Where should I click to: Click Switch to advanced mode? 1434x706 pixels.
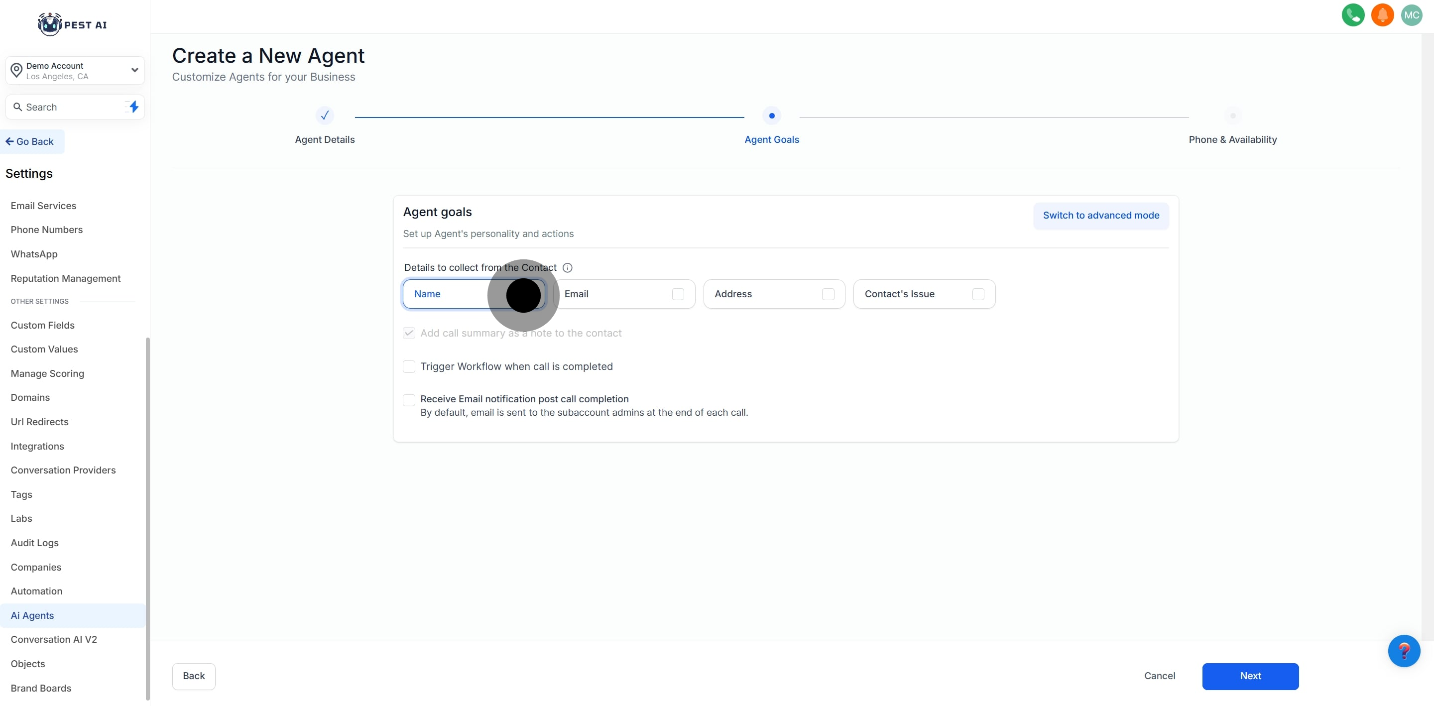coord(1100,216)
